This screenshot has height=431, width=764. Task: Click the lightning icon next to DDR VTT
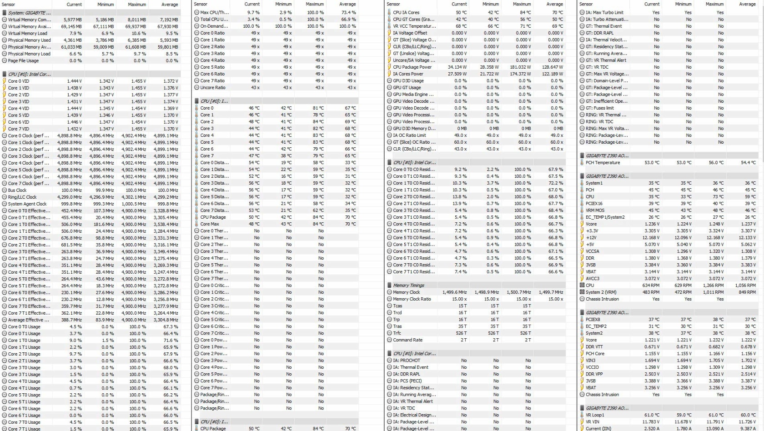pyautogui.click(x=582, y=347)
